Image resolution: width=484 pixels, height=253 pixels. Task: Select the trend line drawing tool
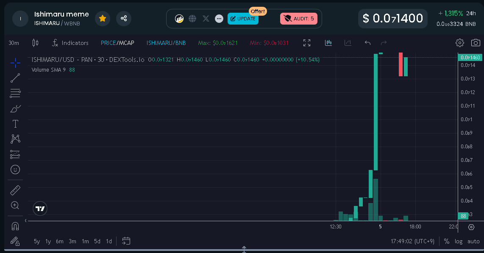(15, 78)
